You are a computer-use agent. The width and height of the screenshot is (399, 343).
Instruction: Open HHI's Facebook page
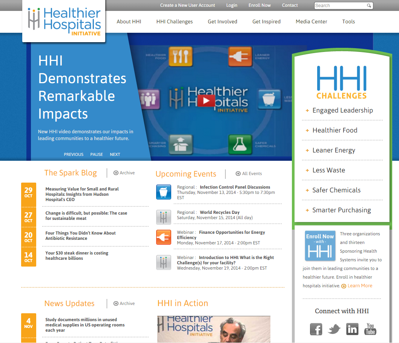pyautogui.click(x=316, y=329)
